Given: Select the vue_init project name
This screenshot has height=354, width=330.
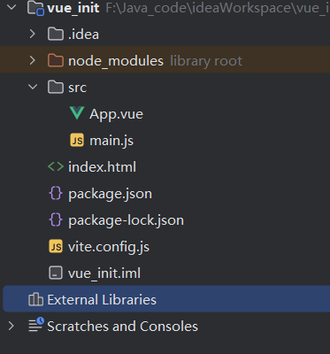Looking at the screenshot, I should [x=73, y=8].
